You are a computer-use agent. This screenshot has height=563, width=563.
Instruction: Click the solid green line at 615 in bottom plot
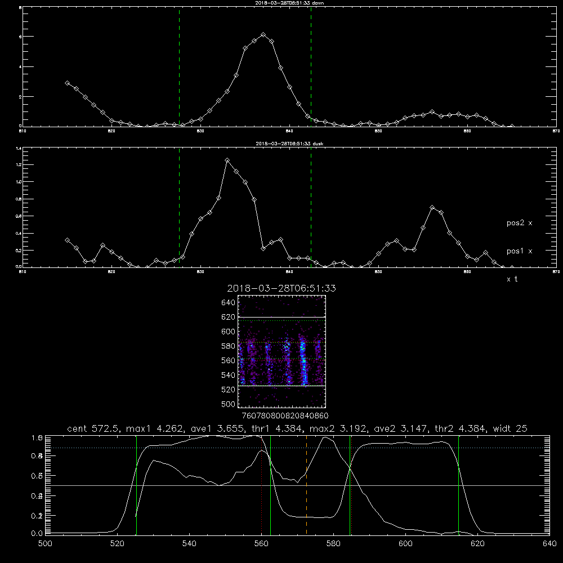pos(458,485)
